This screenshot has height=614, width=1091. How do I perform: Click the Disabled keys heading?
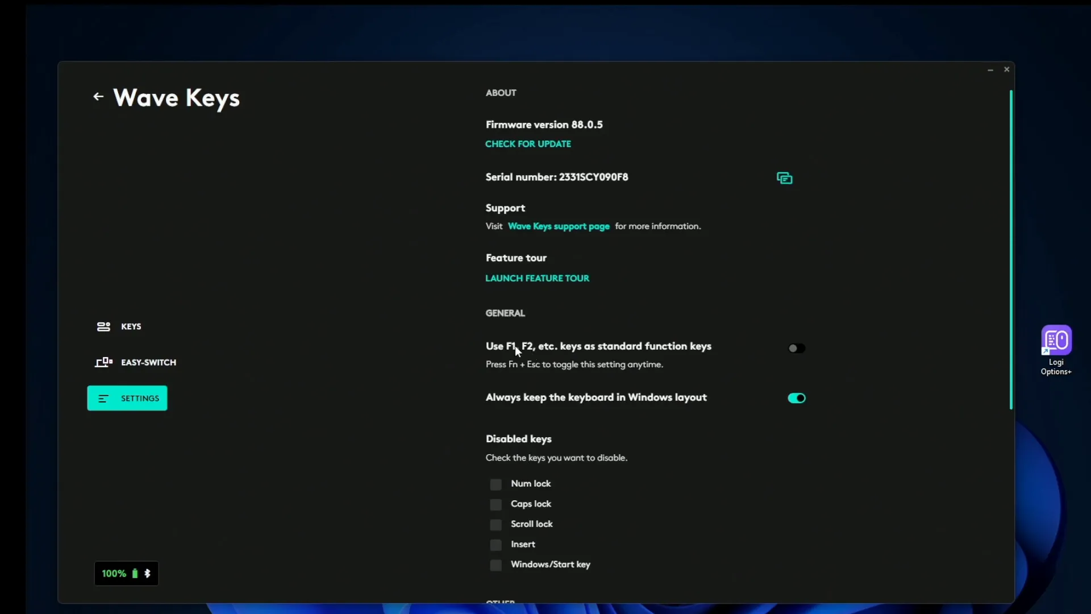tap(518, 439)
